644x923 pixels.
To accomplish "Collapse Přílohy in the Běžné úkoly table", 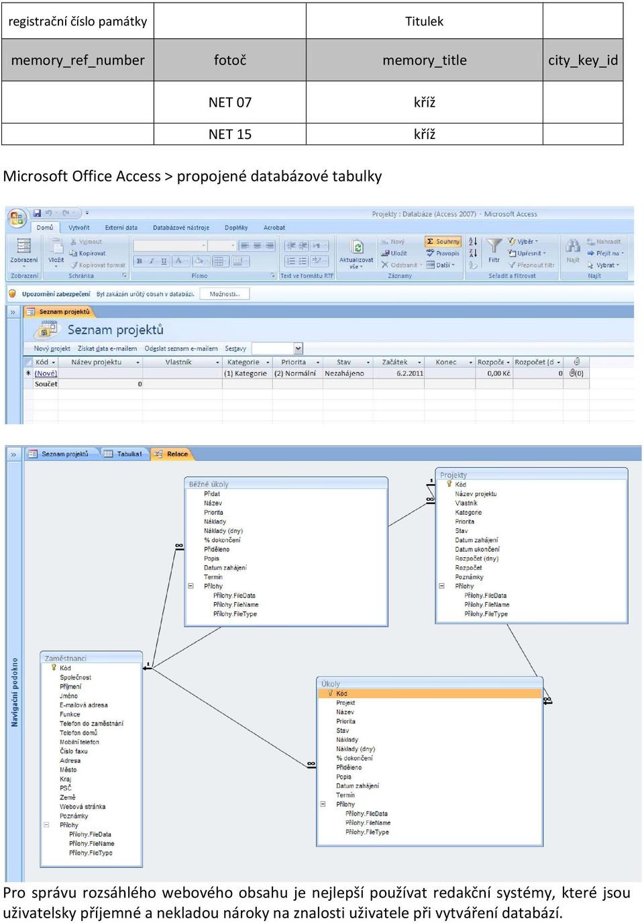I will (x=191, y=586).
